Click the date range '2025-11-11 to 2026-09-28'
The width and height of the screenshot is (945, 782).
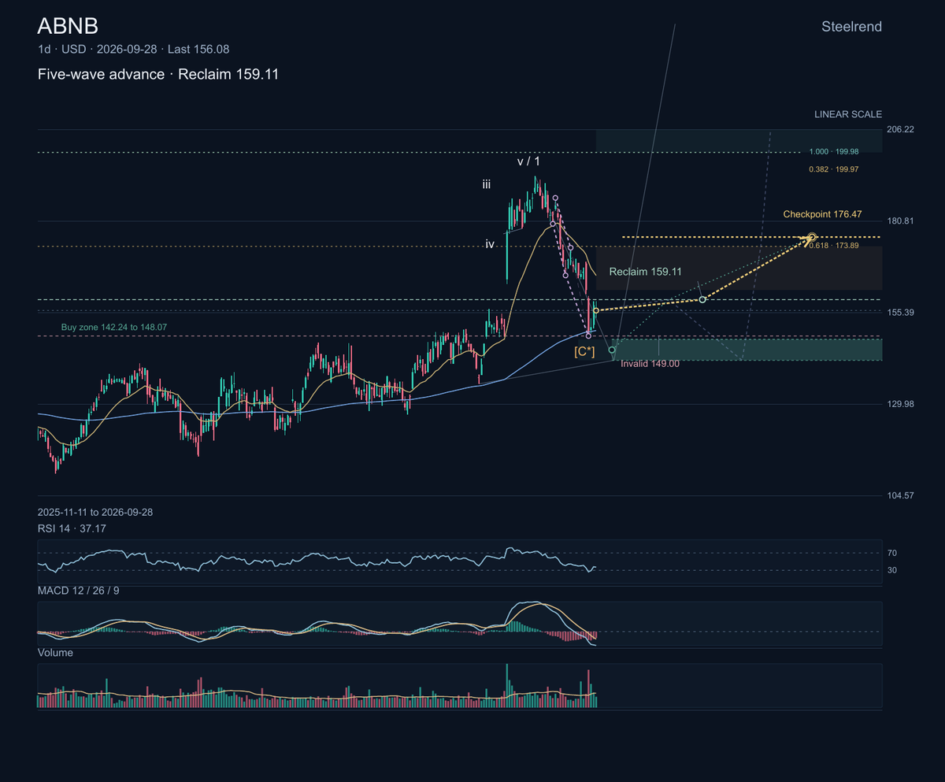pos(95,512)
